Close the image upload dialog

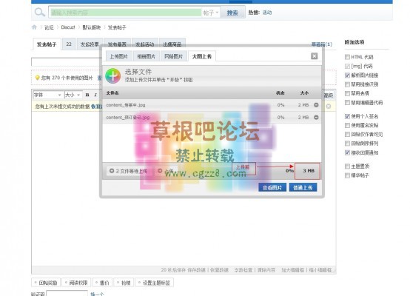pyautogui.click(x=315, y=56)
